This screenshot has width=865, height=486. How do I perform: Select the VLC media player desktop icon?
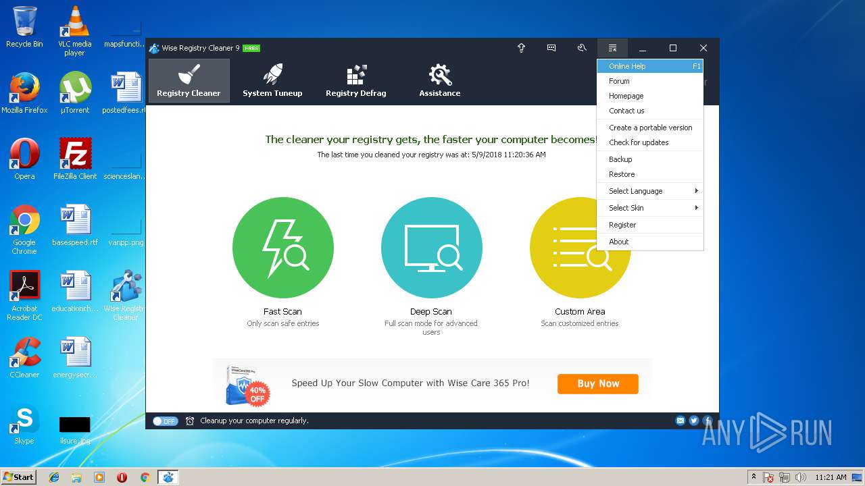[x=74, y=31]
